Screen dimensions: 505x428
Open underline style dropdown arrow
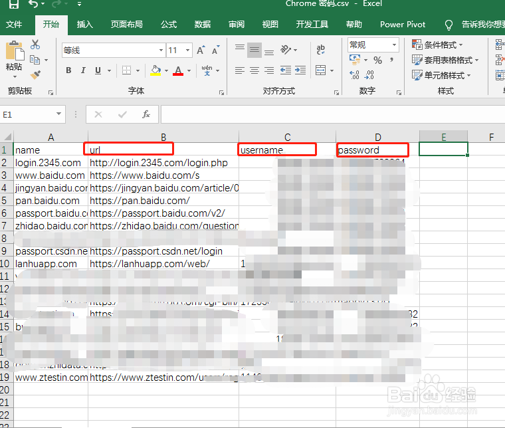click(109, 70)
